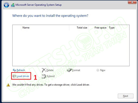Click the New link text
This screenshot has width=138, height=103.
point(103,70)
